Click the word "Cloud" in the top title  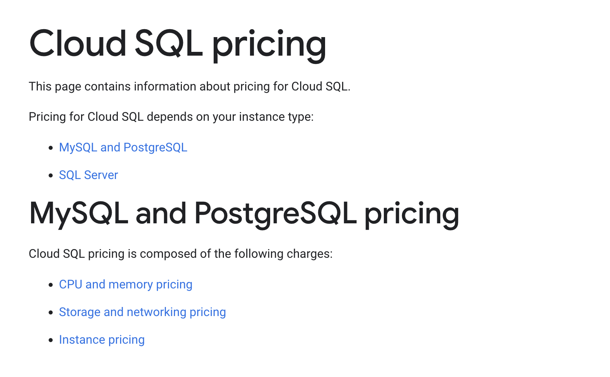point(78,44)
